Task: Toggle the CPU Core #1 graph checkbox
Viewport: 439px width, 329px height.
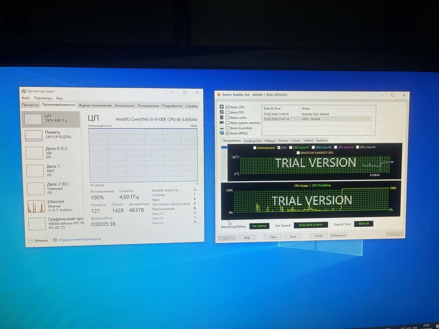Action: [291, 147]
